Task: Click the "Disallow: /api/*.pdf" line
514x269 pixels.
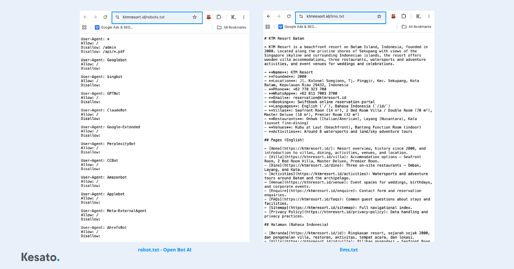Action: point(103,52)
